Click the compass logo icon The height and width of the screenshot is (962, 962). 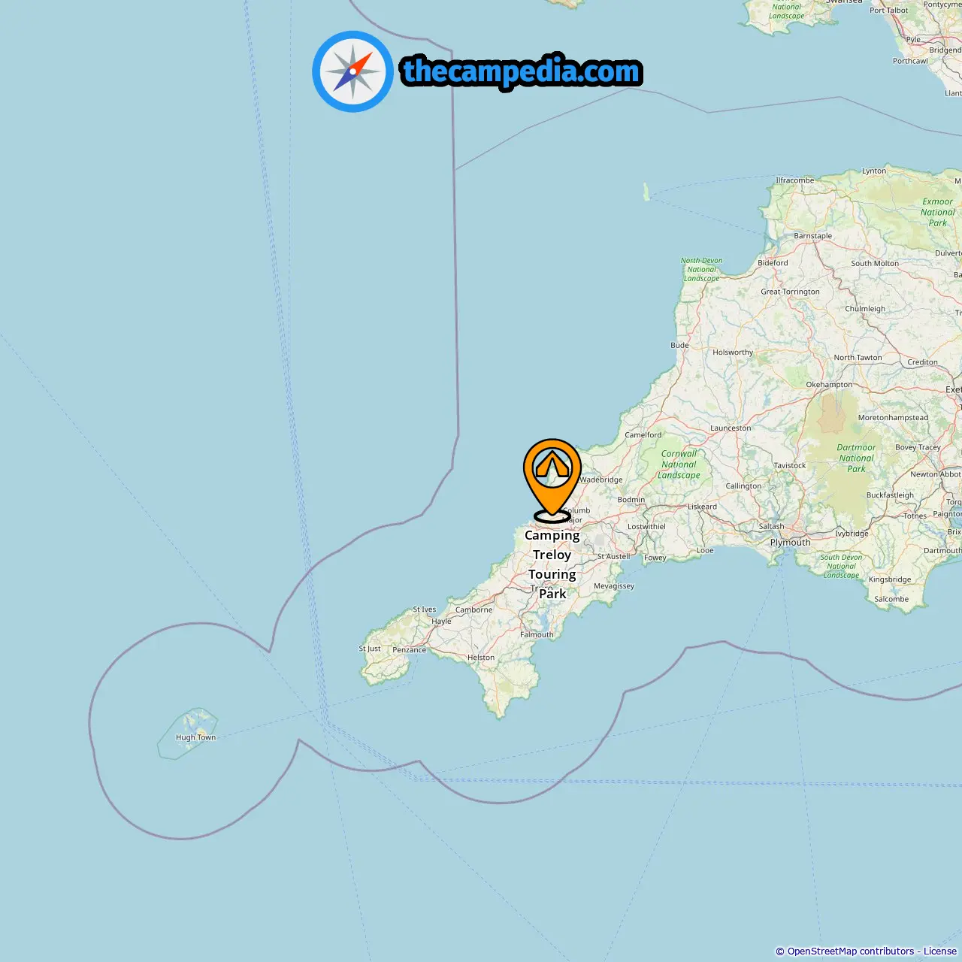coord(352,71)
